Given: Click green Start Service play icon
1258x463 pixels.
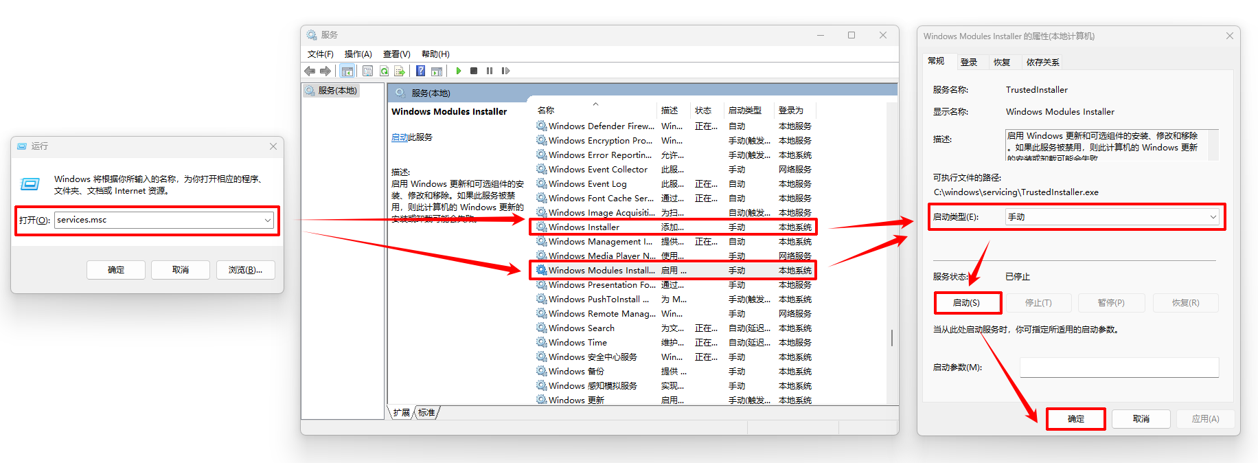Looking at the screenshot, I should [459, 71].
